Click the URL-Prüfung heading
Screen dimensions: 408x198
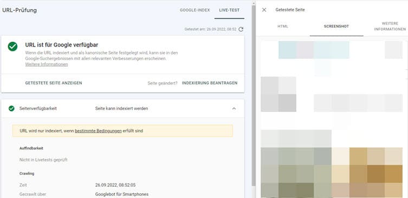pyautogui.click(x=20, y=10)
